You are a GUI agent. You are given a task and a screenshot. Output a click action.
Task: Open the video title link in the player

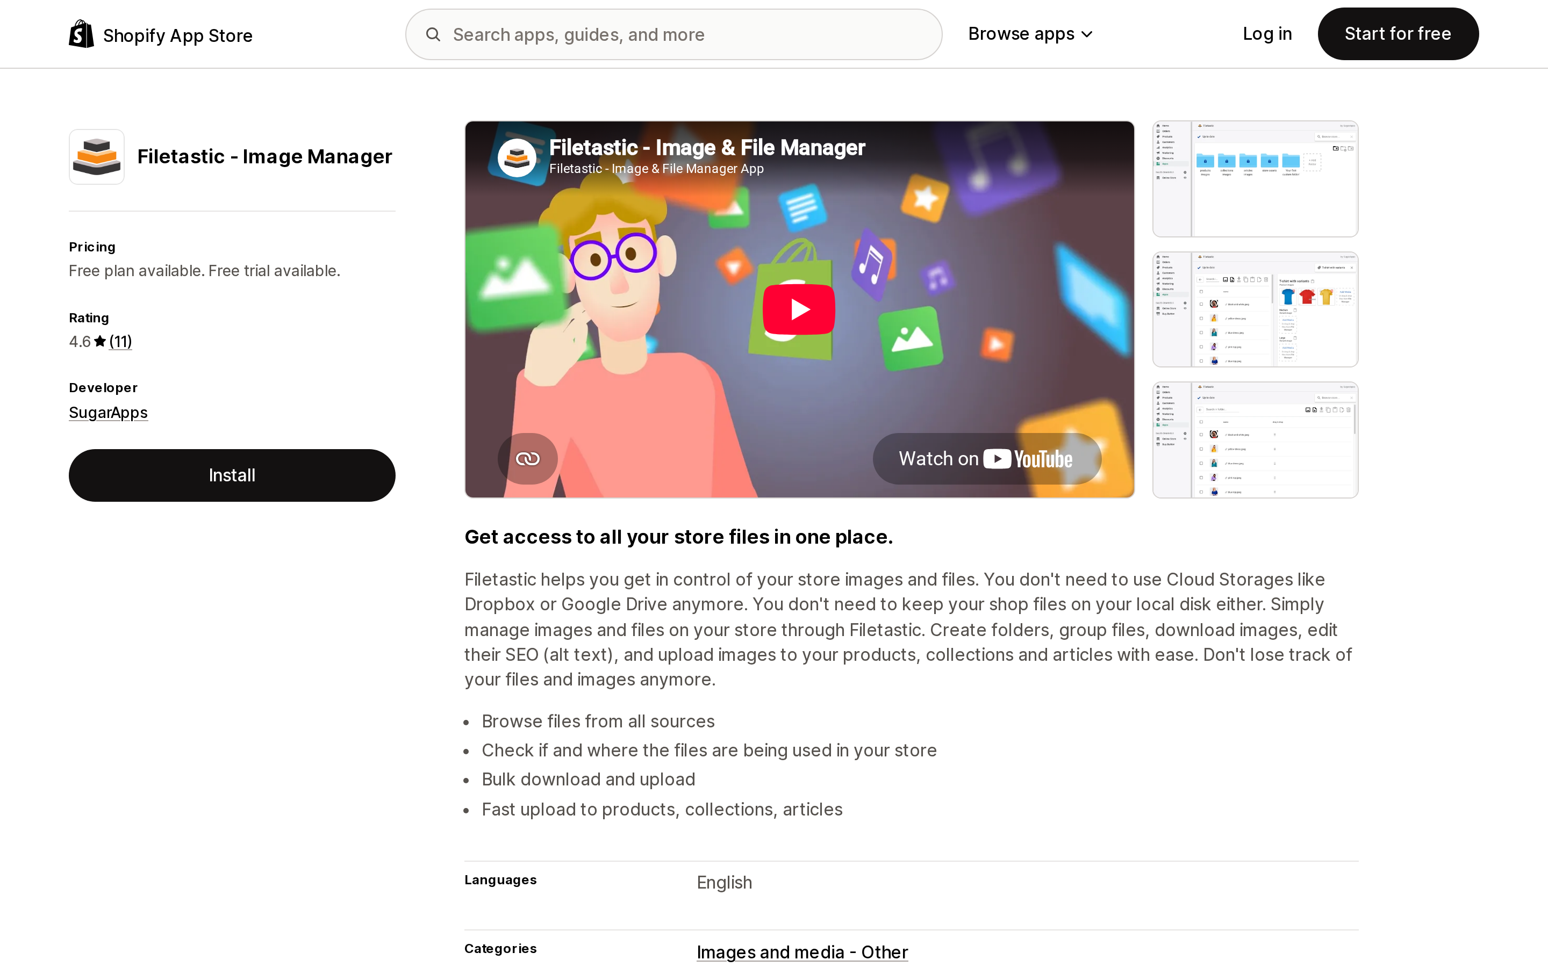(707, 148)
